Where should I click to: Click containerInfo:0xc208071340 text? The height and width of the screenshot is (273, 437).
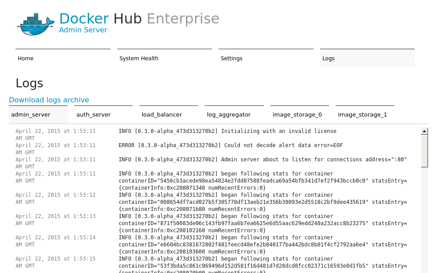pos(163,187)
